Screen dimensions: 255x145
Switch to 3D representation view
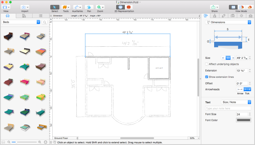coord(129,7)
